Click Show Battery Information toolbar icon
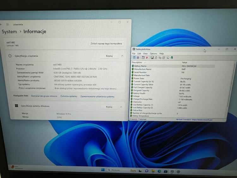This screenshot has width=237, height=178. point(134,58)
